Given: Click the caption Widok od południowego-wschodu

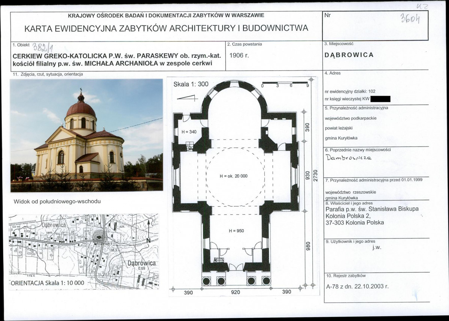Looking at the screenshot, I should [x=57, y=201].
